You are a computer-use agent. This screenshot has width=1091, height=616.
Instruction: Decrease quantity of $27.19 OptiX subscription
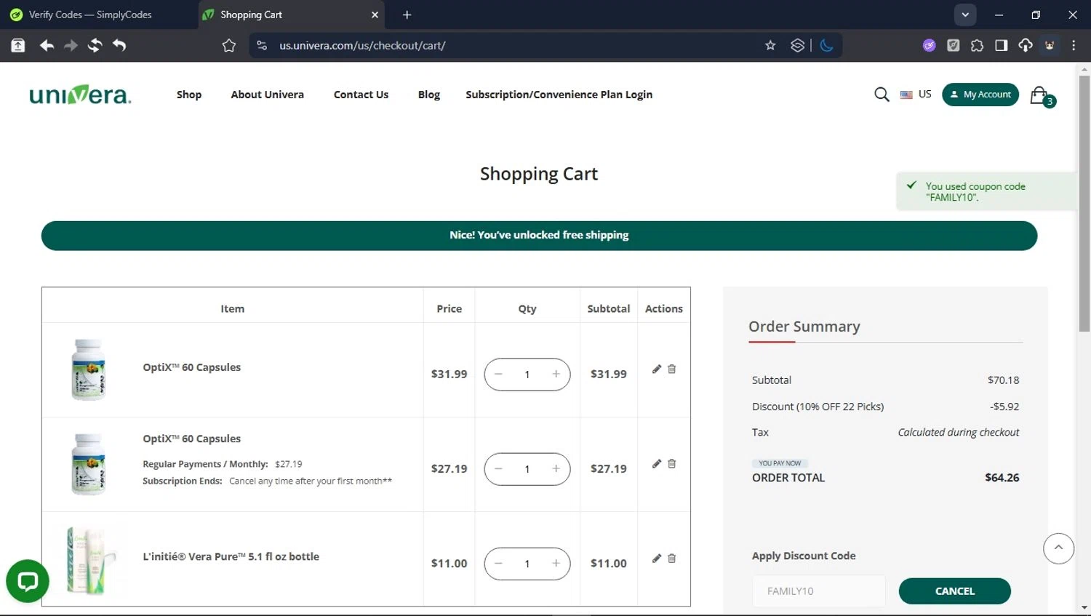pyautogui.click(x=498, y=468)
